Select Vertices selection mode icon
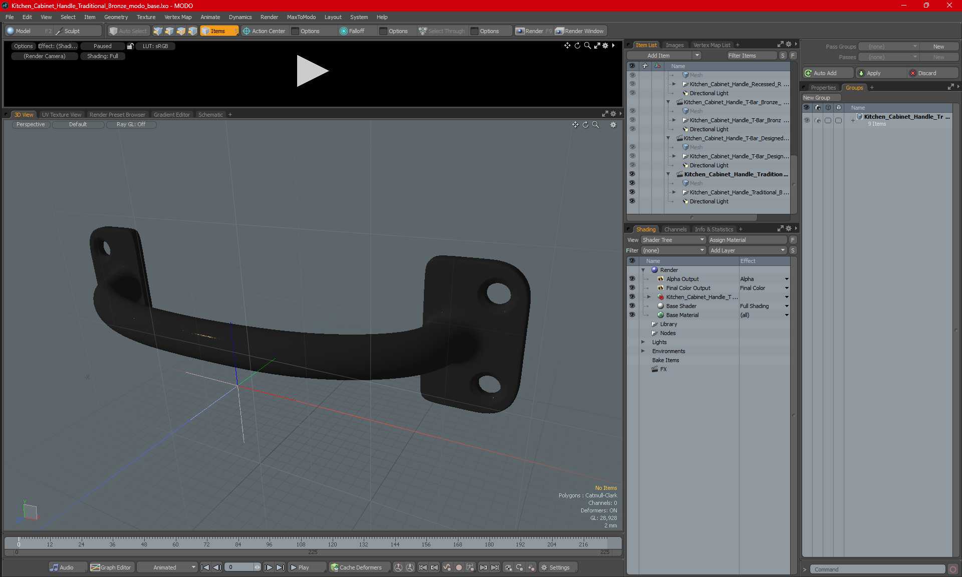Screen dimensions: 962x577 click(x=158, y=31)
